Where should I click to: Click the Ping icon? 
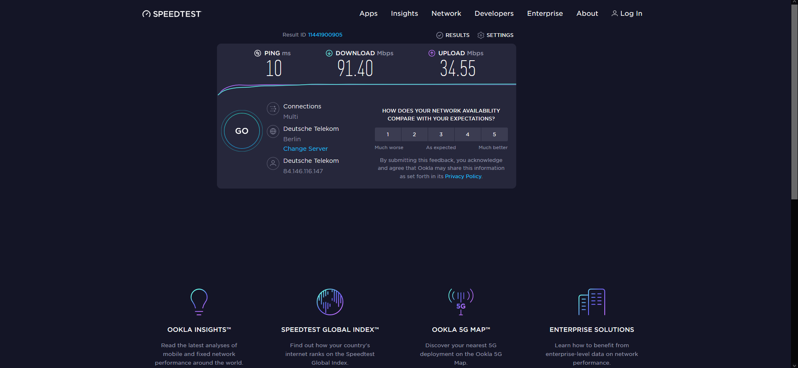click(258, 53)
